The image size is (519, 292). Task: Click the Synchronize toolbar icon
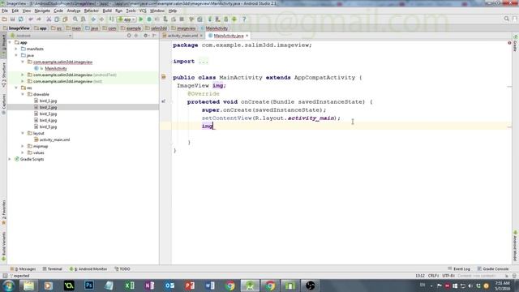(20, 19)
